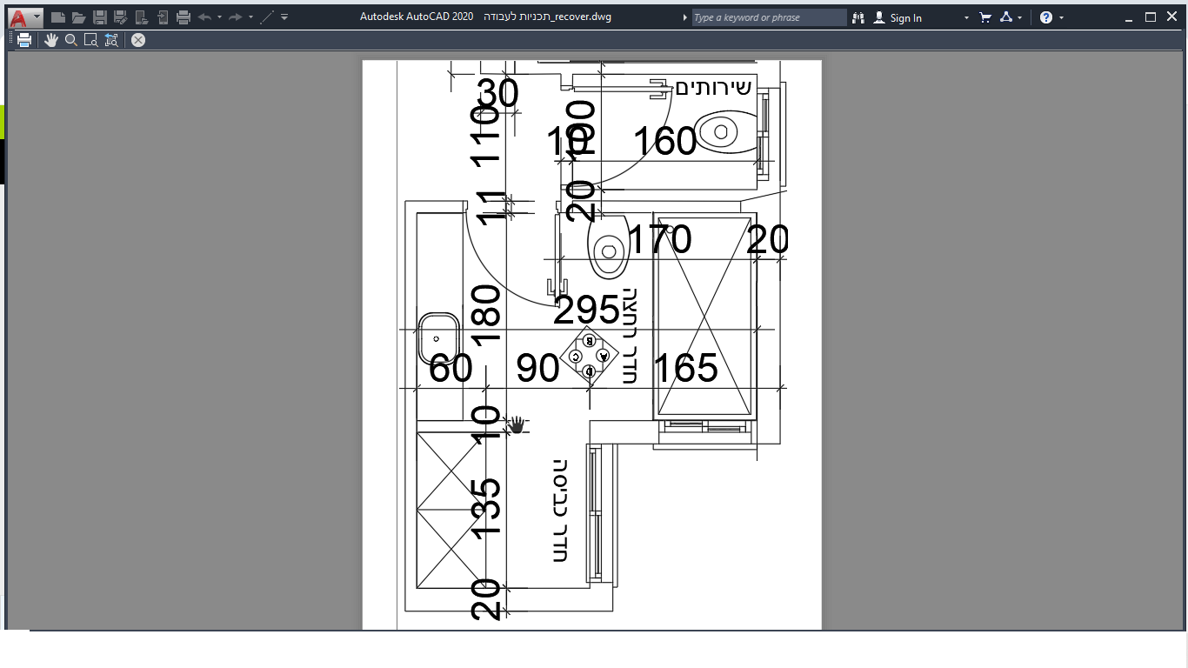
Task: Click the binoculars search icon
Action: (x=858, y=17)
